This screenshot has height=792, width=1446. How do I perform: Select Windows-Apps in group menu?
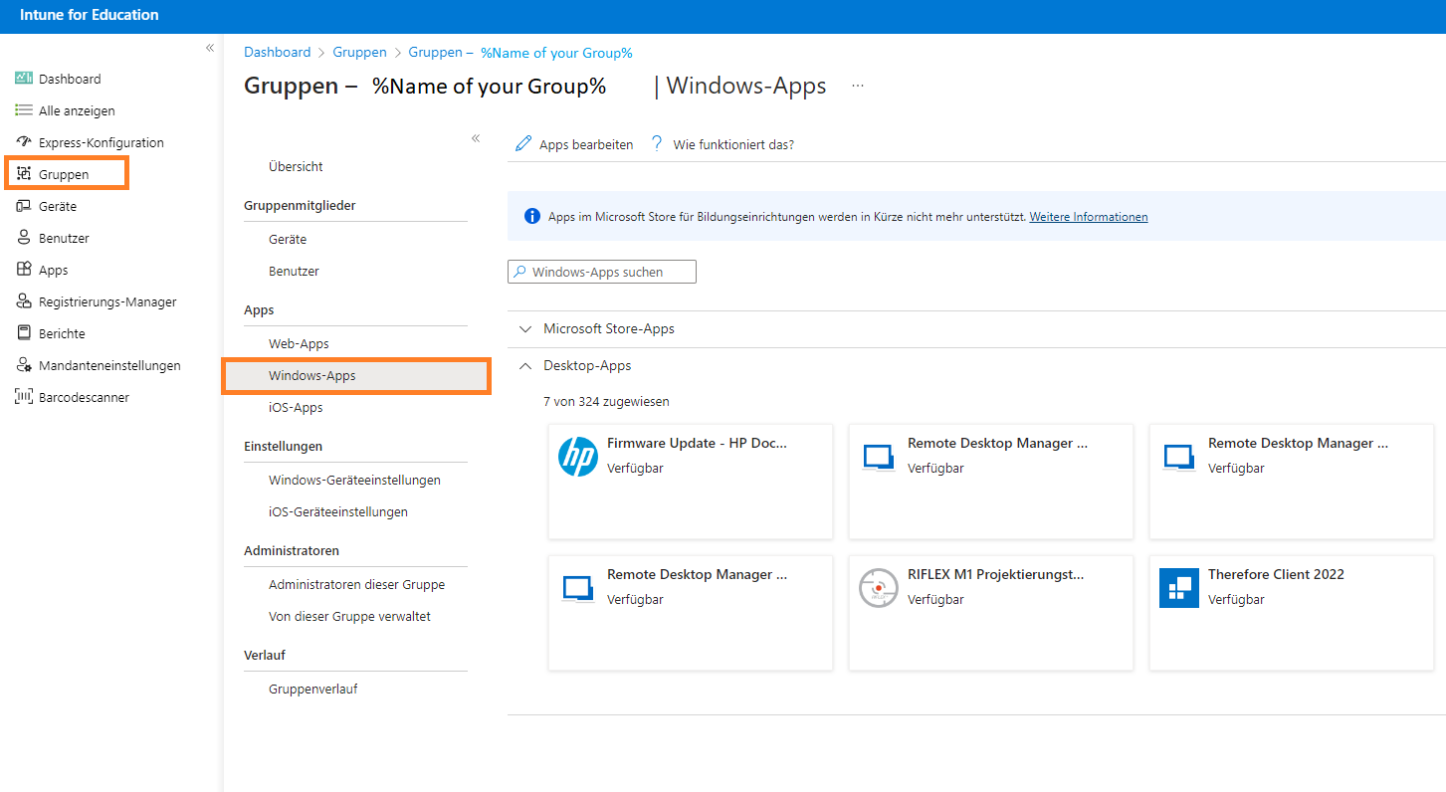coord(355,375)
